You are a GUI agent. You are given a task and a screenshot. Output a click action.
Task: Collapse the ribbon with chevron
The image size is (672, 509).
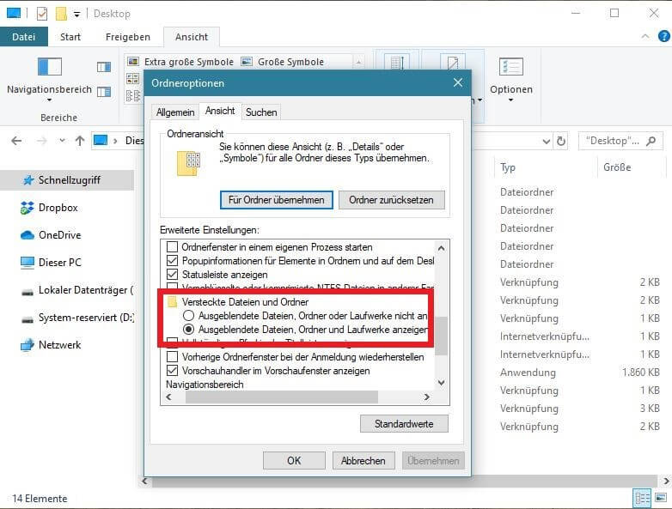coord(645,37)
